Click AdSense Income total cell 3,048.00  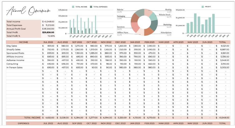coord(223,60)
